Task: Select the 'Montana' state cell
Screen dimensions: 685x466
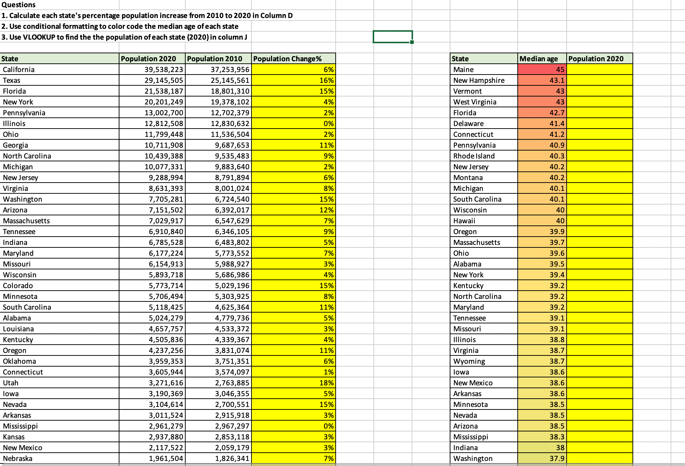Action: point(484,177)
